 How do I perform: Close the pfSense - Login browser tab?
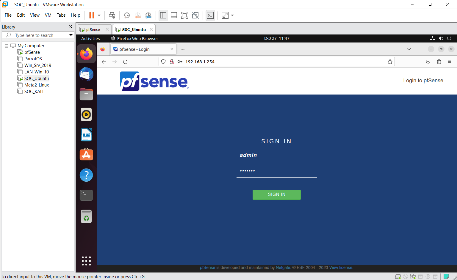[172, 49]
